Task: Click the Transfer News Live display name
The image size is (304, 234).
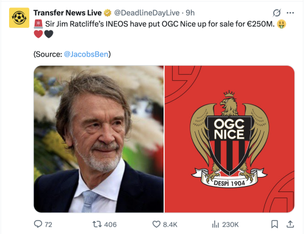Action: point(67,13)
